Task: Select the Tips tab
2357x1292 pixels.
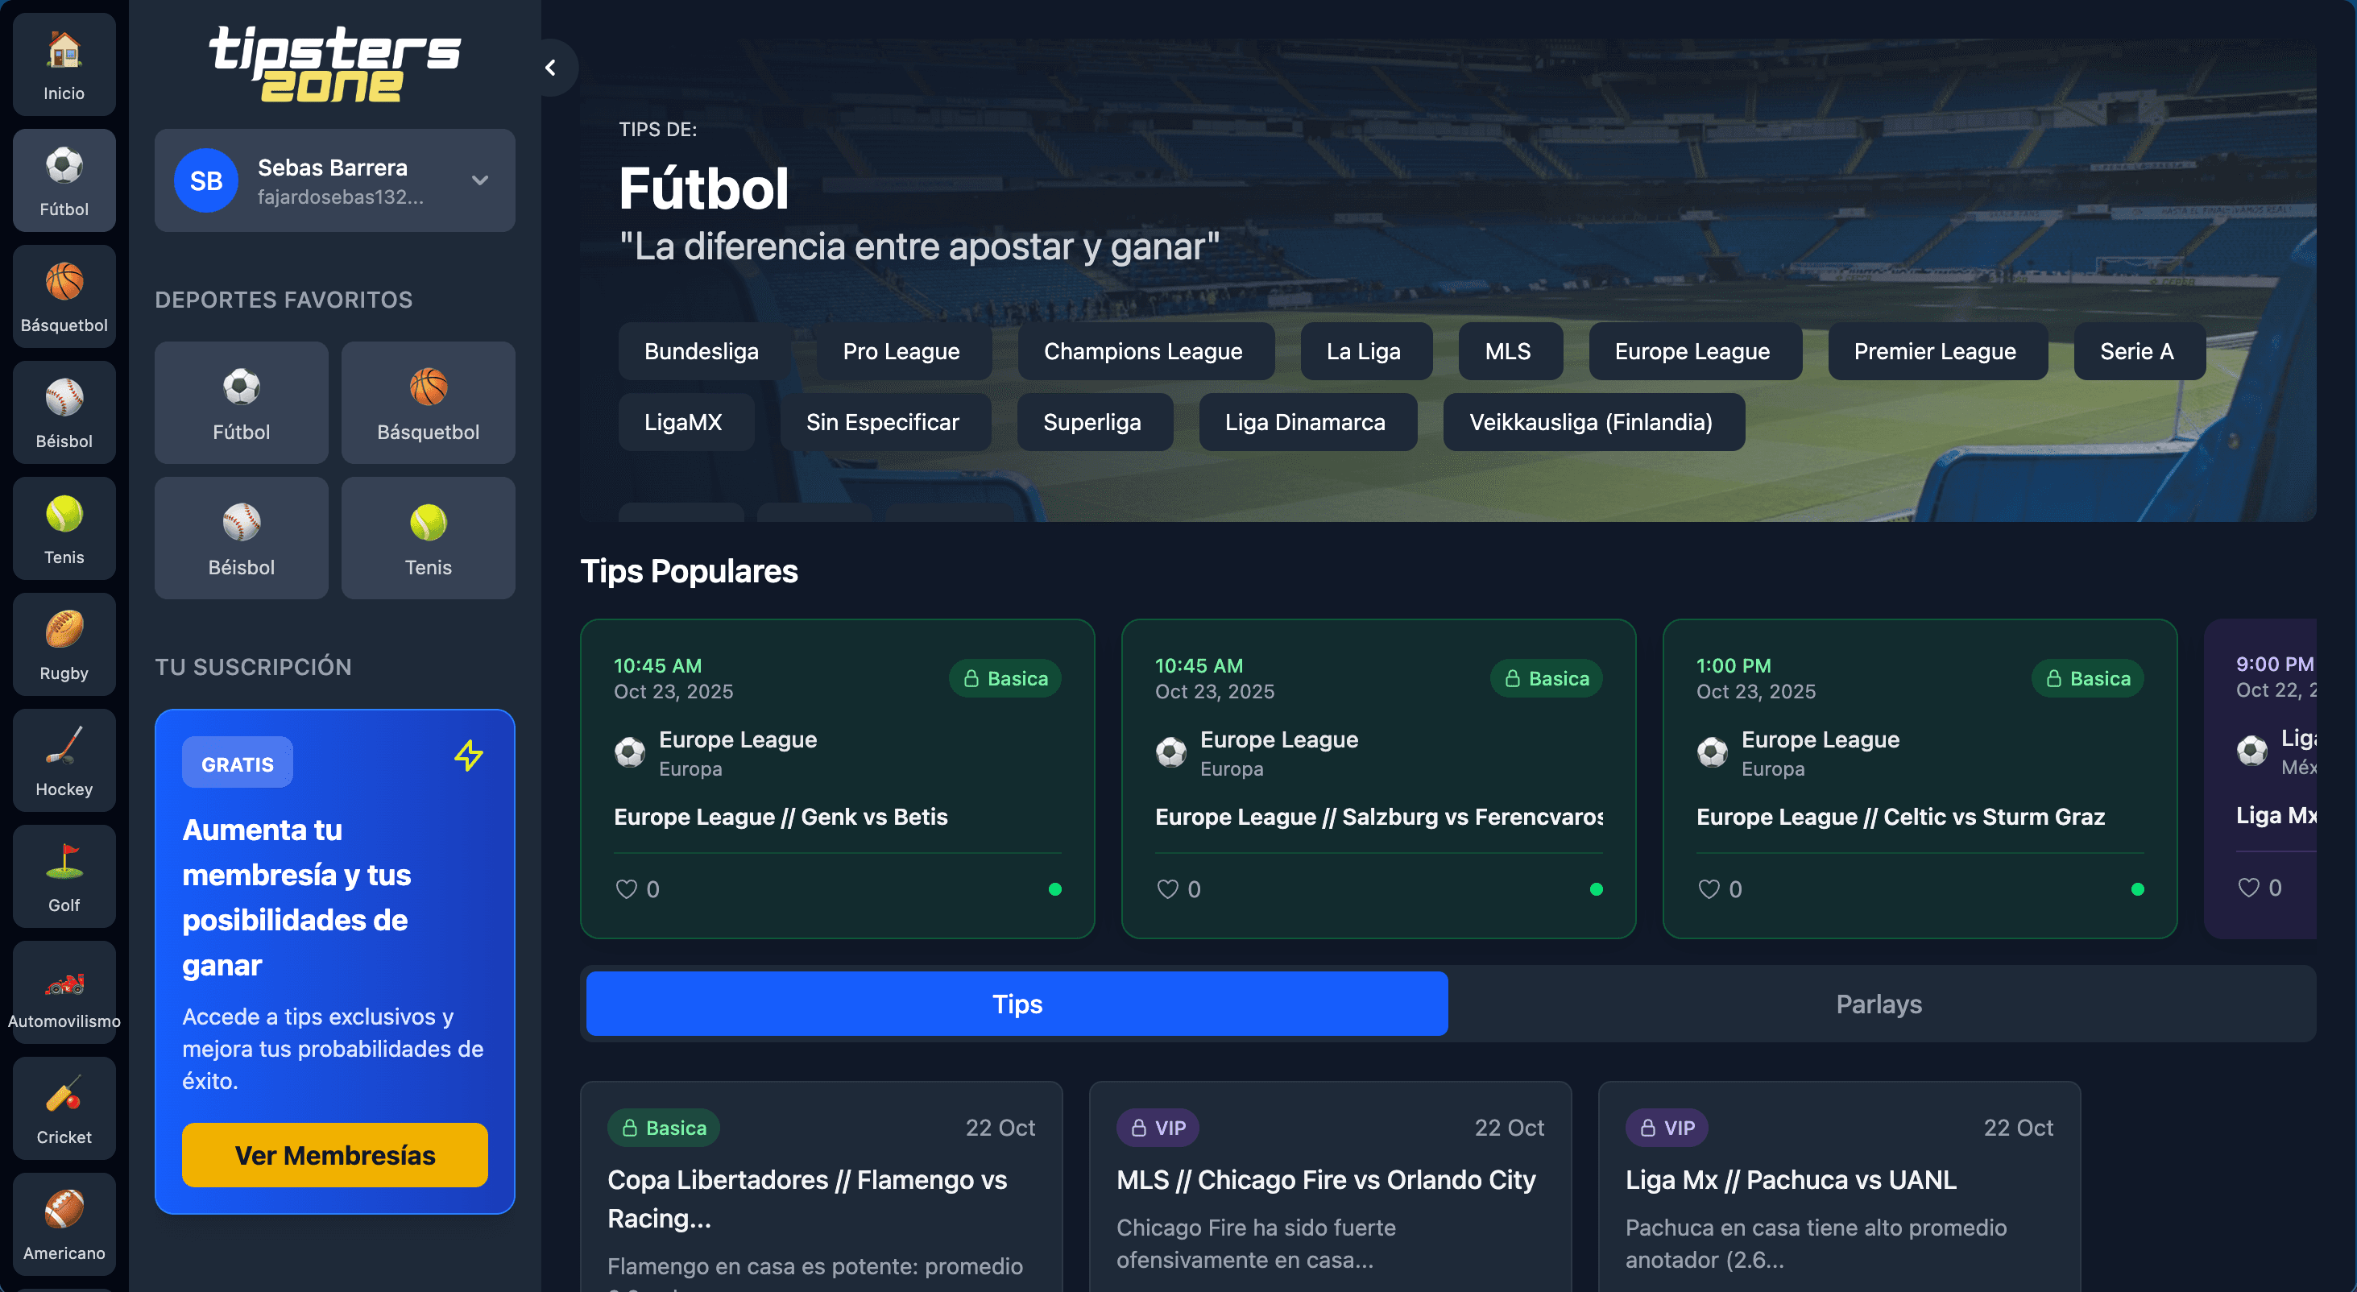Action: 1016,1004
